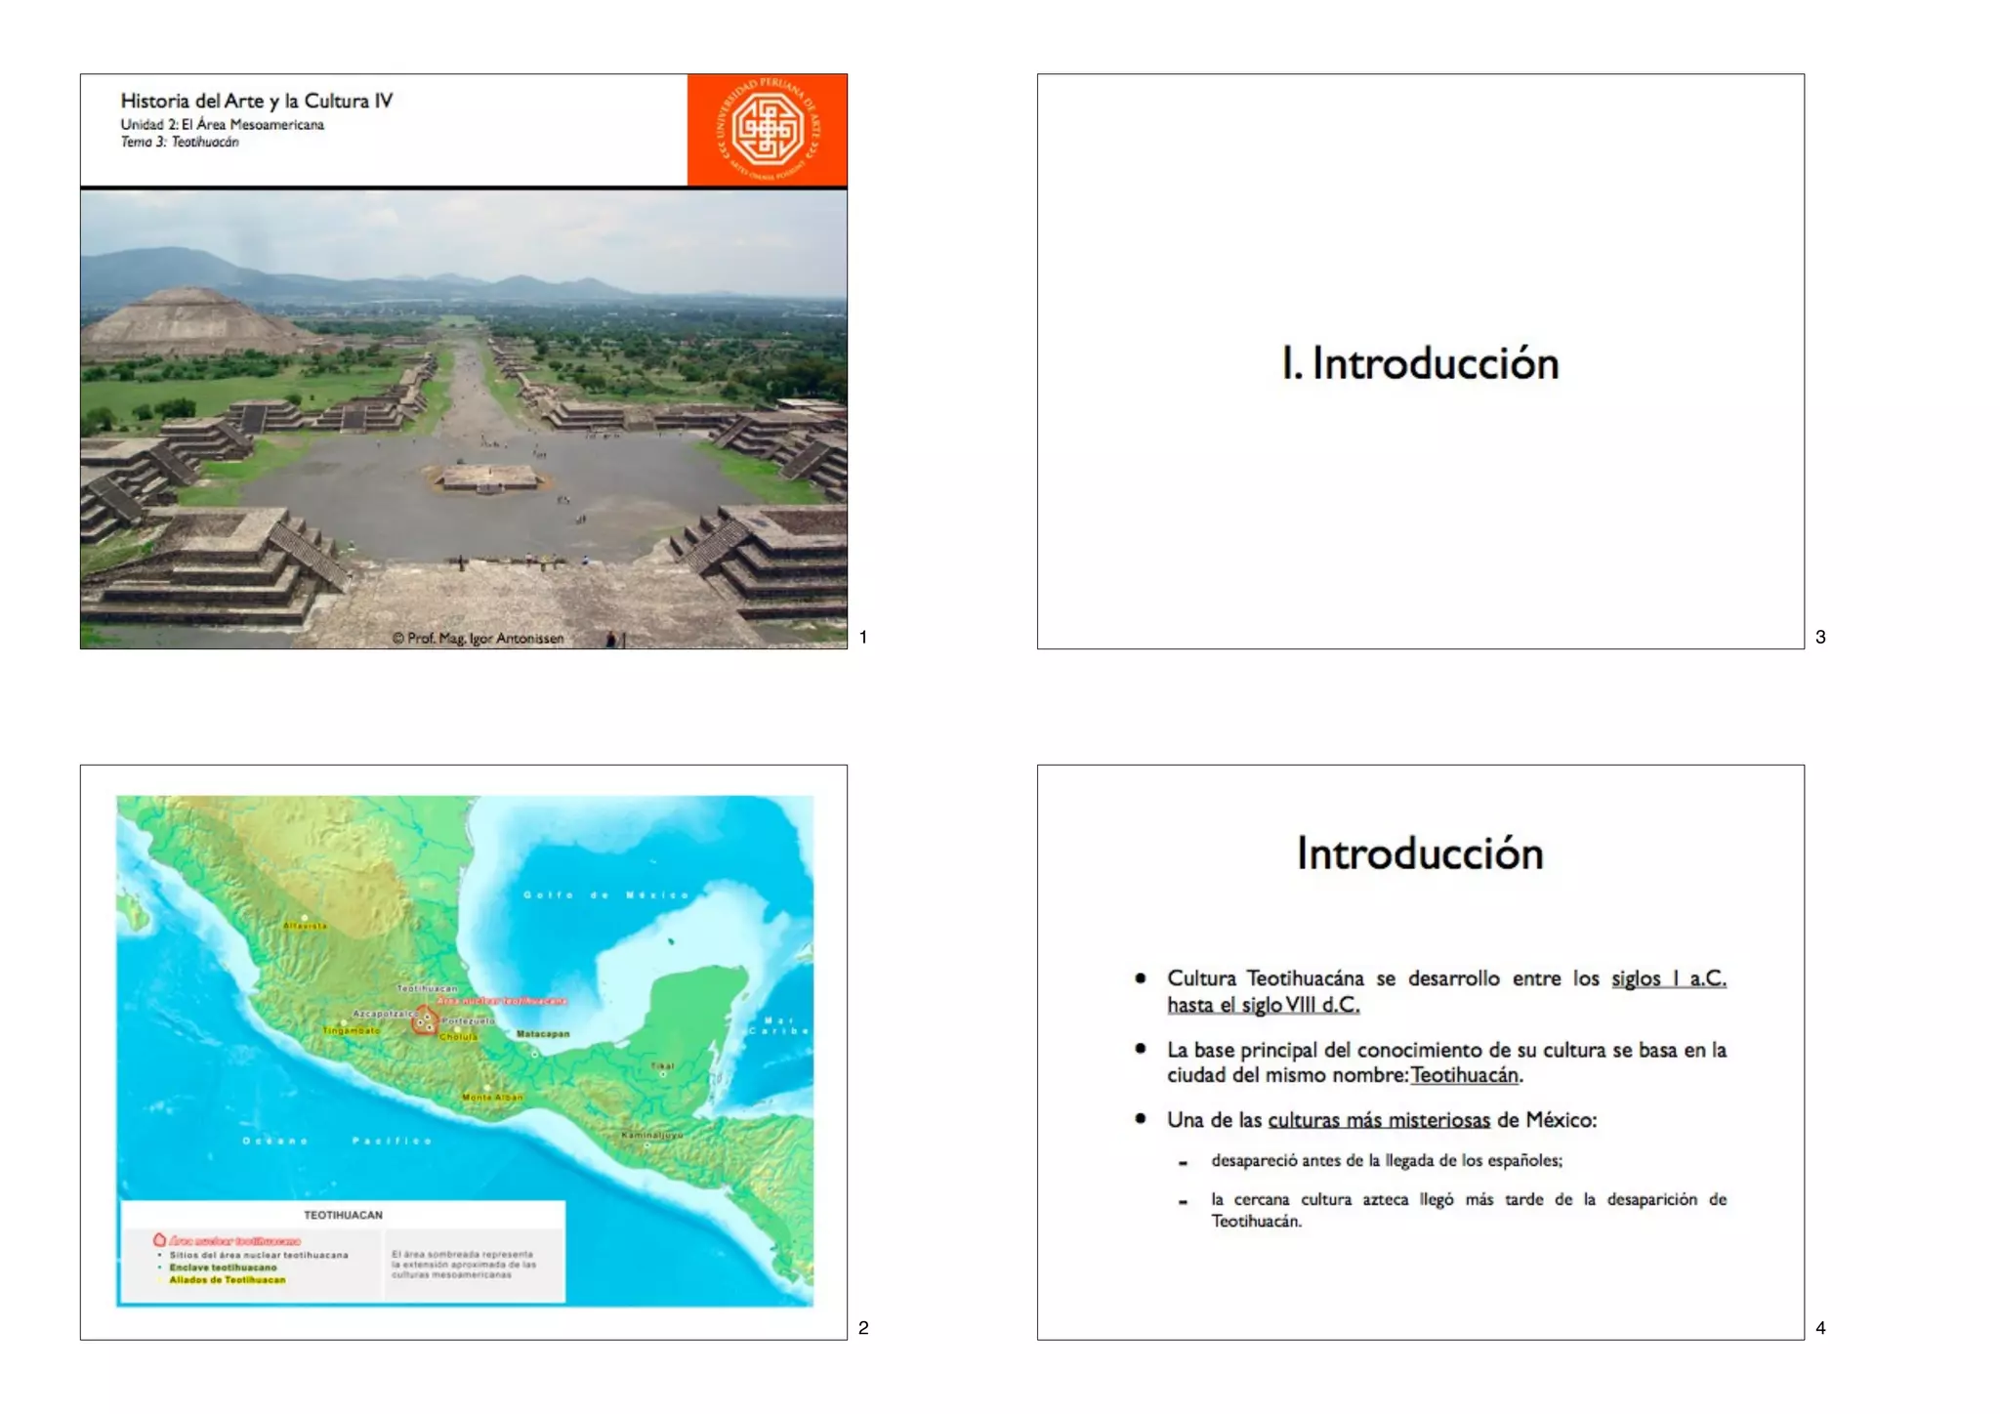
Task: Click the orange university logo emblem
Action: 768,130
